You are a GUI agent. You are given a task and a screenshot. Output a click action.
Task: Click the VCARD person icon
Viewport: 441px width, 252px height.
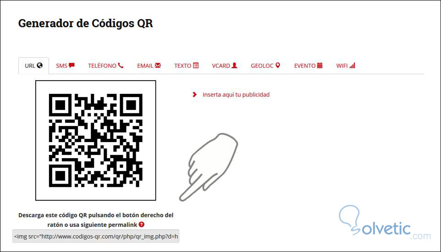pyautogui.click(x=234, y=65)
